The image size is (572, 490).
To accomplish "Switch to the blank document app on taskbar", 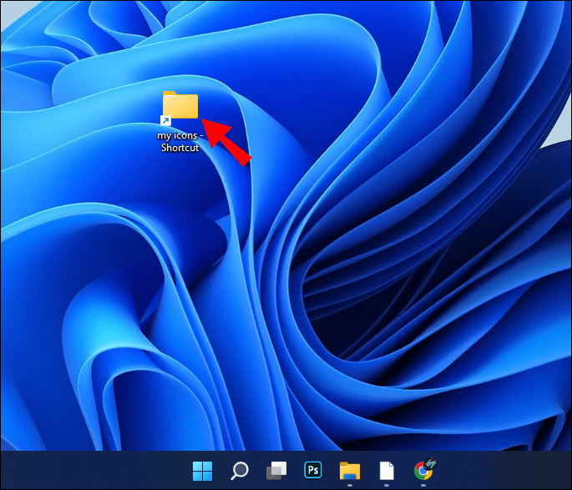I will click(386, 471).
